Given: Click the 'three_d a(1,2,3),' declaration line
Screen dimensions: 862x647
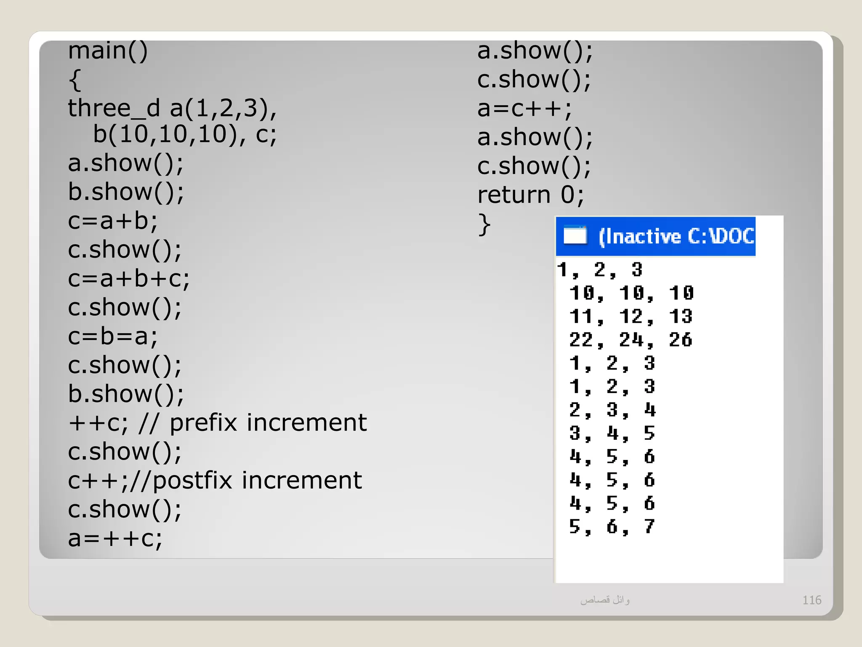Looking at the screenshot, I should coord(173,108).
